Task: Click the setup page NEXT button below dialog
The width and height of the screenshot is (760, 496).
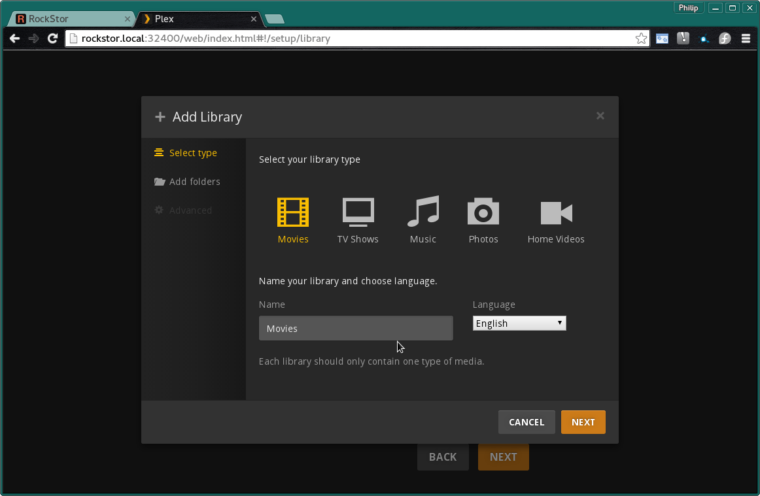Action: click(x=503, y=457)
